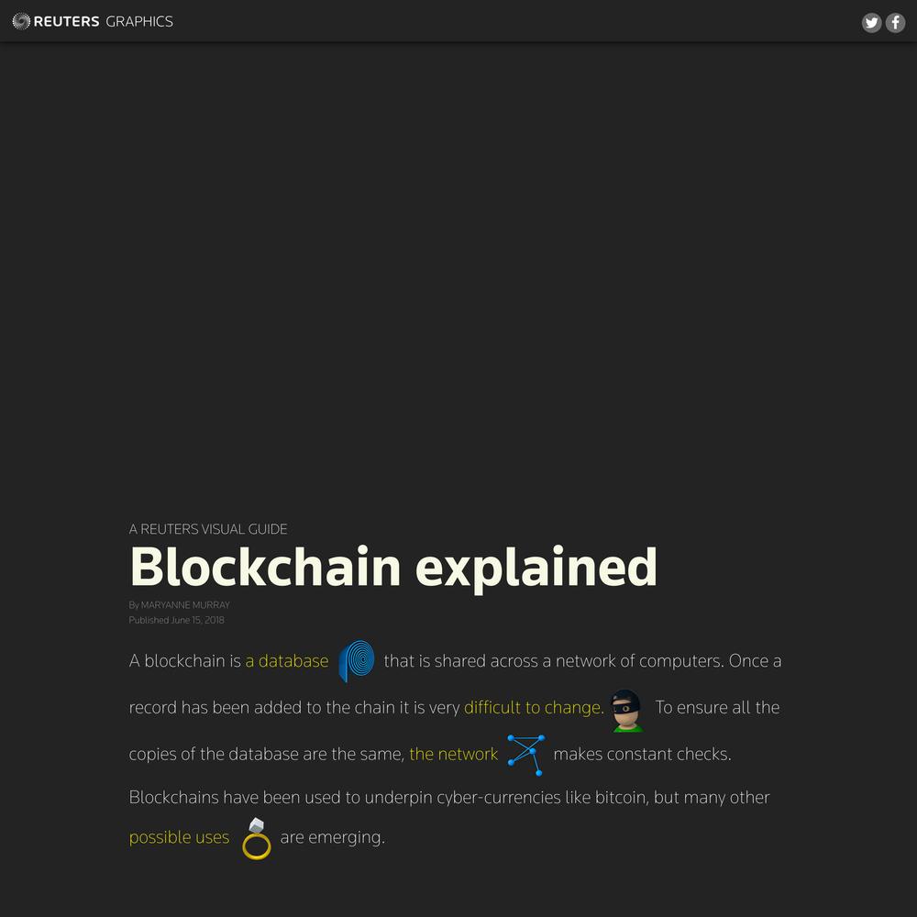Click the 'Blockchain explained' headline
The width and height of the screenshot is (917, 917).
[x=393, y=567]
